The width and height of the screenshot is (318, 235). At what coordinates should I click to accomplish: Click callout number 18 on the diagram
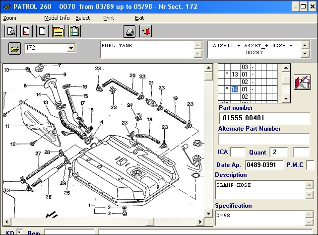(x=150, y=119)
